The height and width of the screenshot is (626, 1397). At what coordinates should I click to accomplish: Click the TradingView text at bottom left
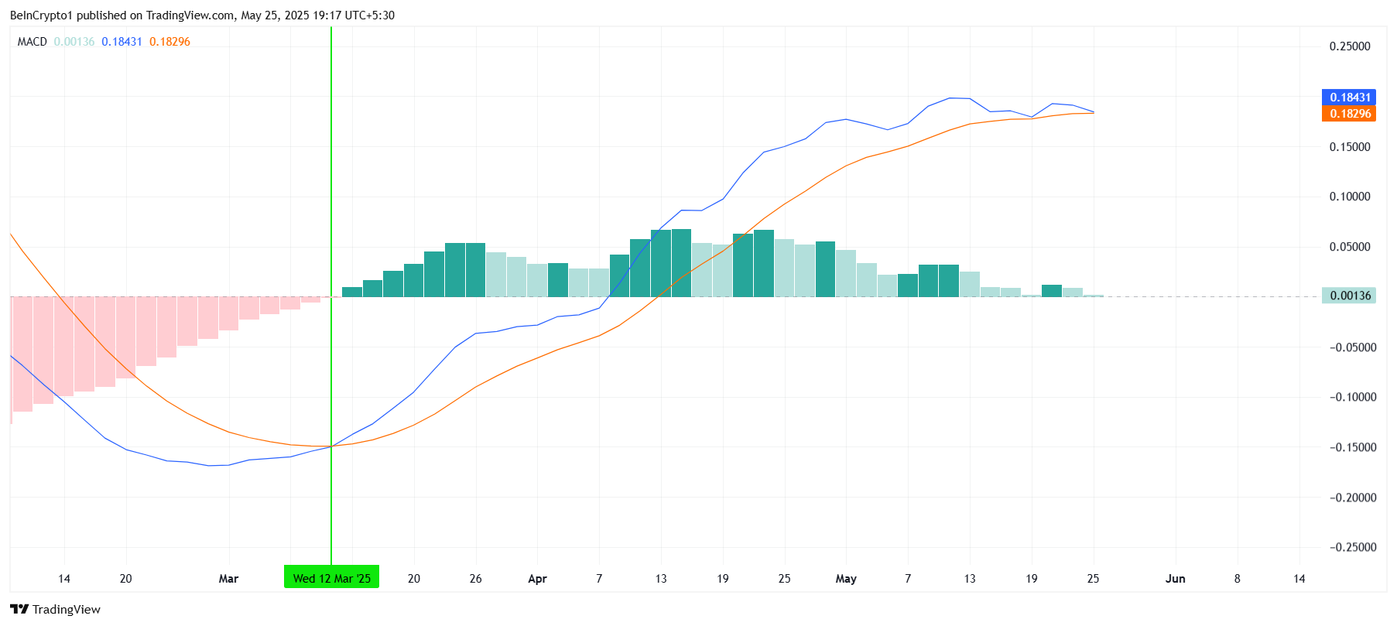67,610
